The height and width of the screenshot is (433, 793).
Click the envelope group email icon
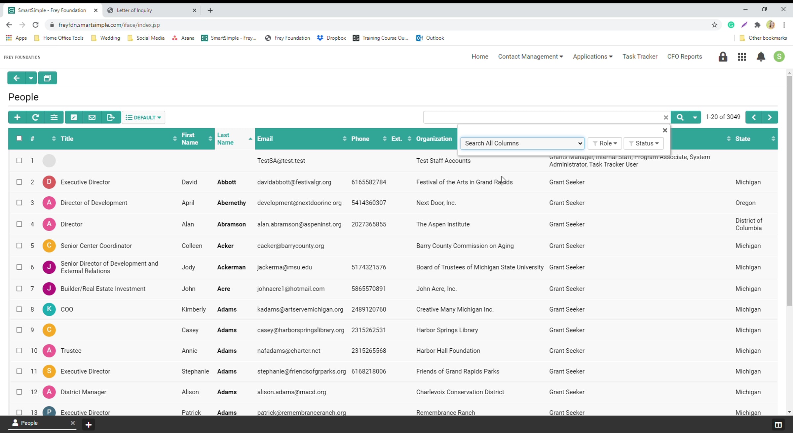click(x=92, y=117)
